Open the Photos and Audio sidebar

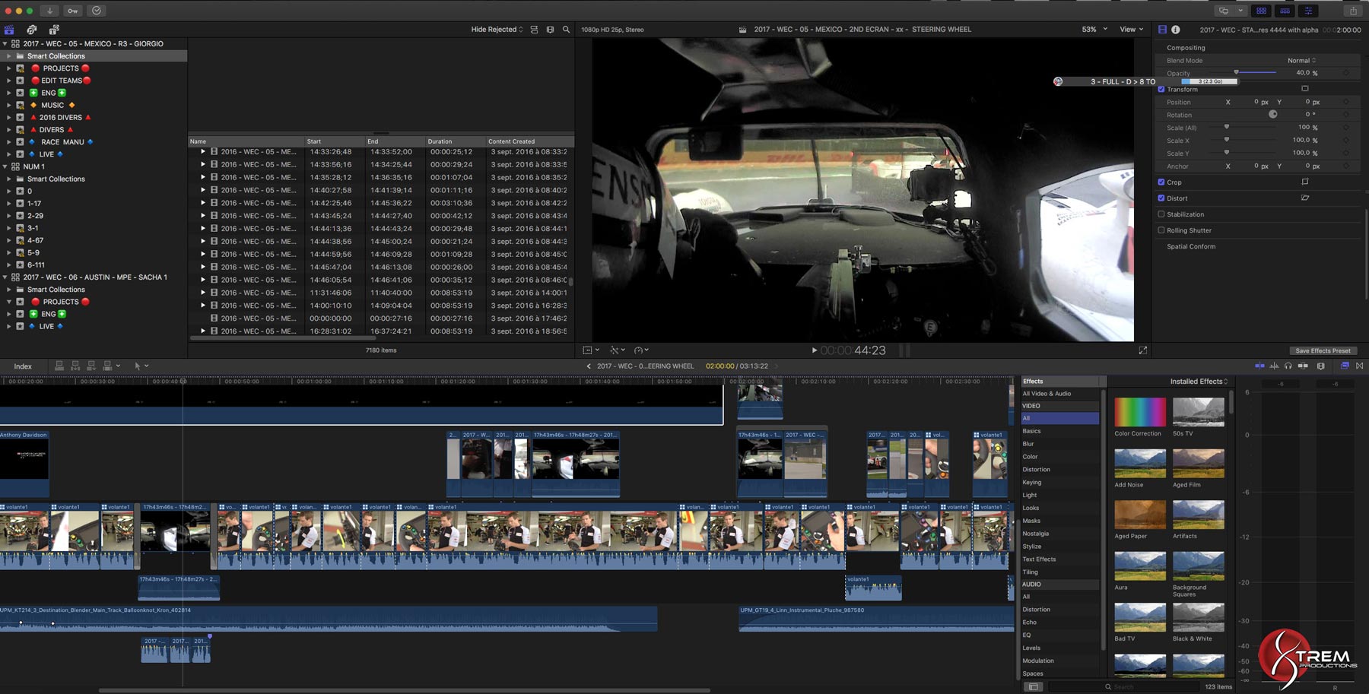[x=31, y=30]
